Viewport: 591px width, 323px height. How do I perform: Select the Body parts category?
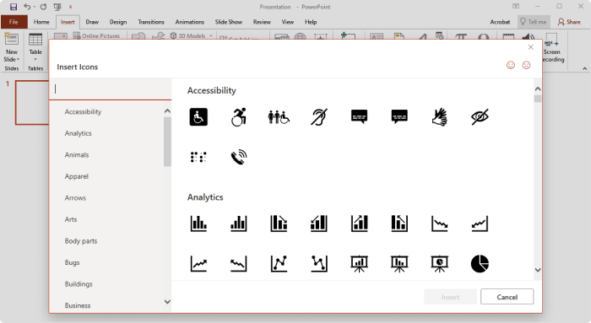click(81, 241)
